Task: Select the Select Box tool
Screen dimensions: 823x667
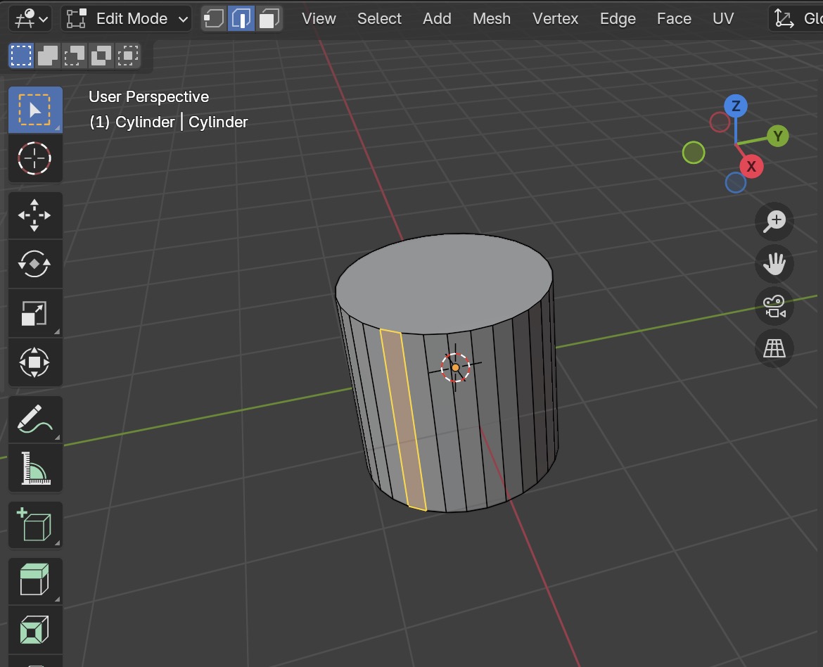Action: tap(35, 110)
